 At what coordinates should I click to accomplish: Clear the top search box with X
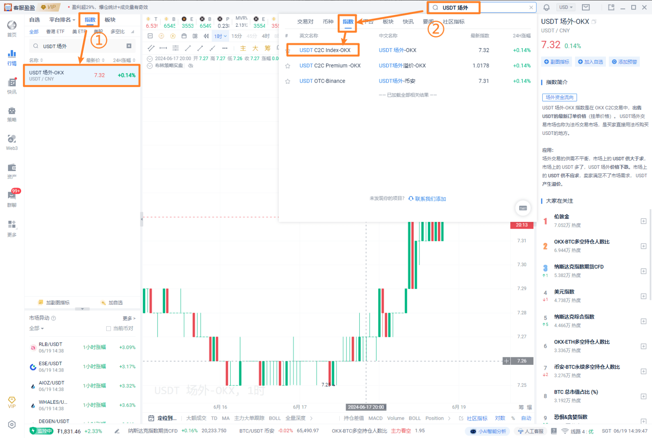531,8
